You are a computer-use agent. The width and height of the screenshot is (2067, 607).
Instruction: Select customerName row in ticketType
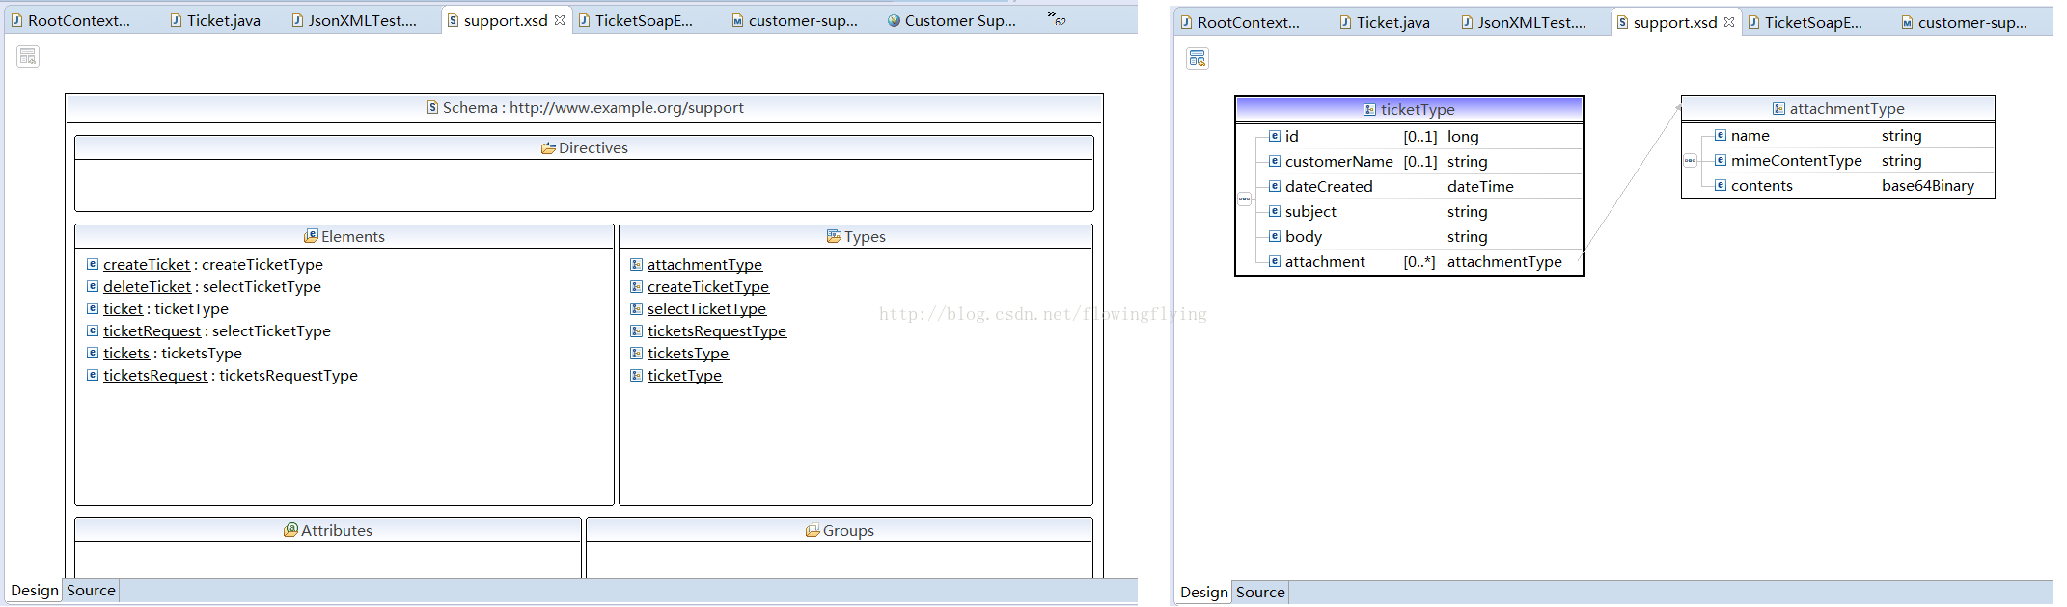tap(1423, 162)
